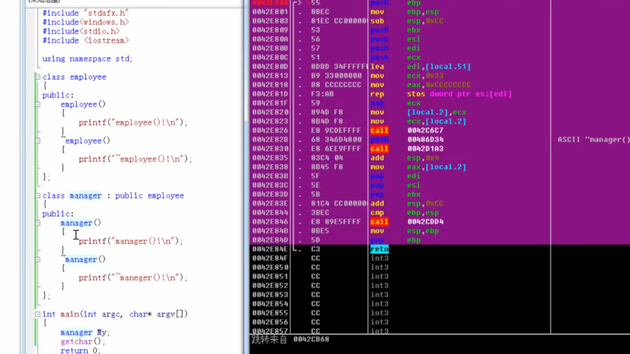This screenshot has height=354, width=630.
Task: Click the cmp mnemonic at 0042E844
Action: 377,213
